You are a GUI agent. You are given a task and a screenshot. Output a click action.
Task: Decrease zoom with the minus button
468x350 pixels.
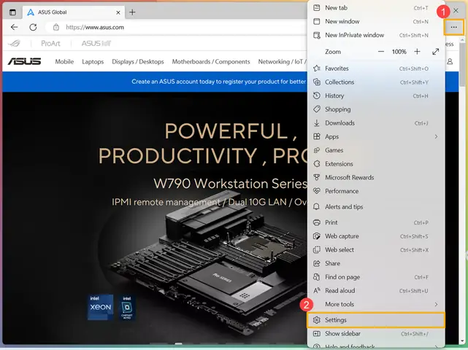(381, 52)
